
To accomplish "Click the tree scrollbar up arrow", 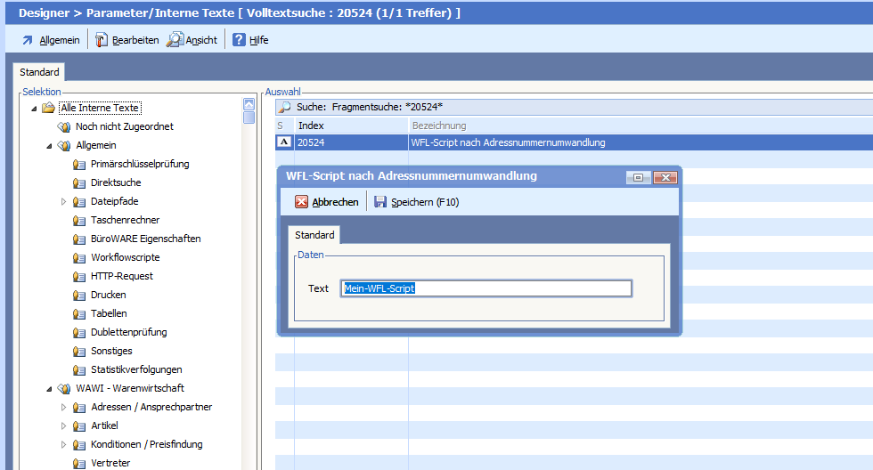I will click(x=249, y=104).
